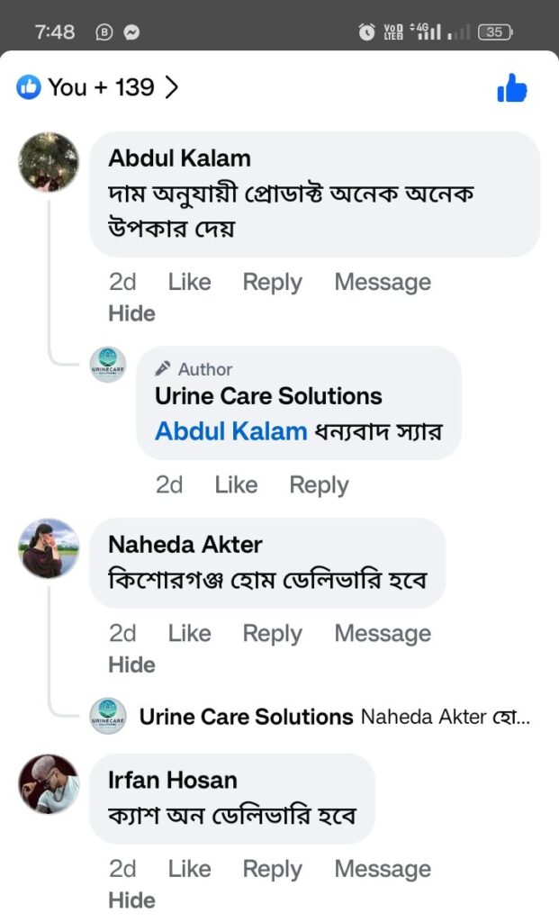Screen dimensions: 559x922
Task: Open the blue Abdul Kalam mention link
Action: coord(230,431)
